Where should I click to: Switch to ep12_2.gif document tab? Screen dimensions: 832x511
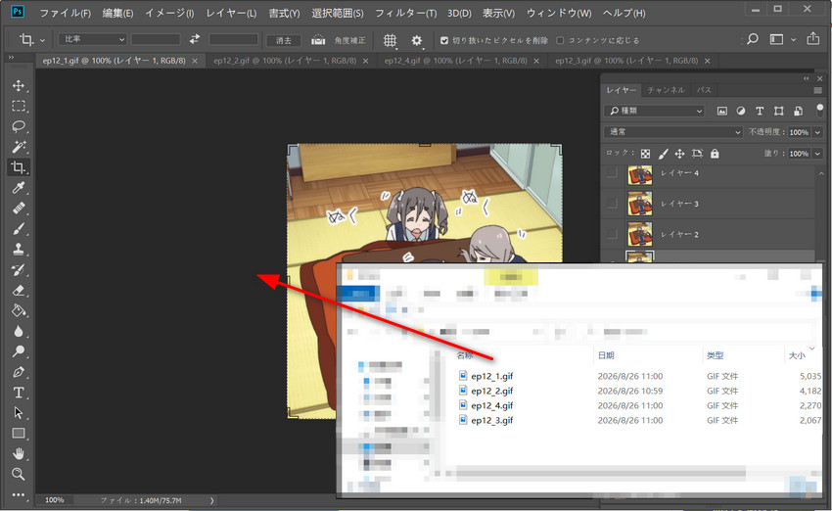click(x=285, y=61)
